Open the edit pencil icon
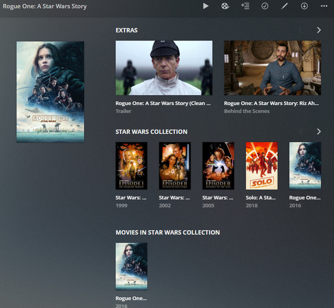The width and height of the screenshot is (334, 308). [x=285, y=6]
